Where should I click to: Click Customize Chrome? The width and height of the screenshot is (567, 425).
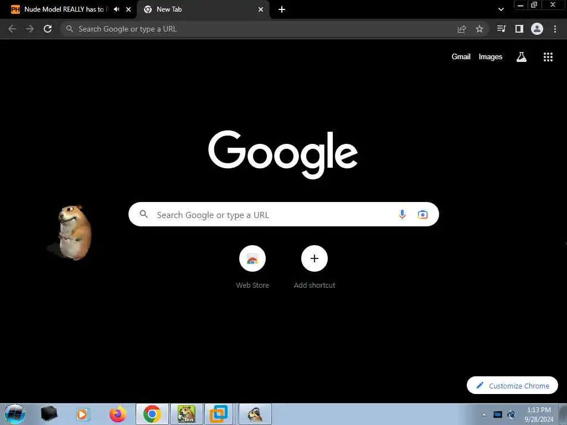(512, 386)
